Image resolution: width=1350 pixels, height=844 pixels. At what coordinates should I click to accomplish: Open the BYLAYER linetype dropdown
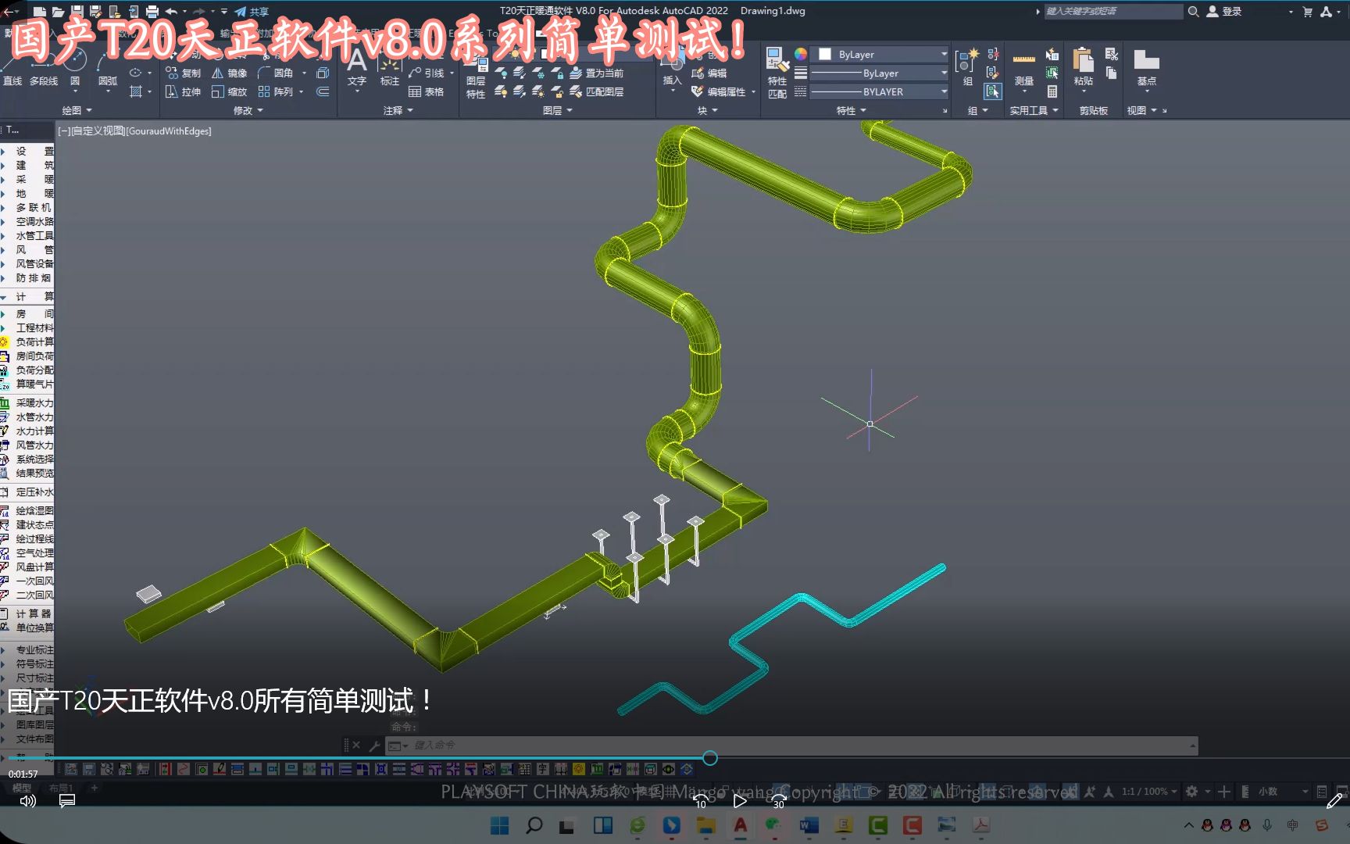click(x=880, y=91)
